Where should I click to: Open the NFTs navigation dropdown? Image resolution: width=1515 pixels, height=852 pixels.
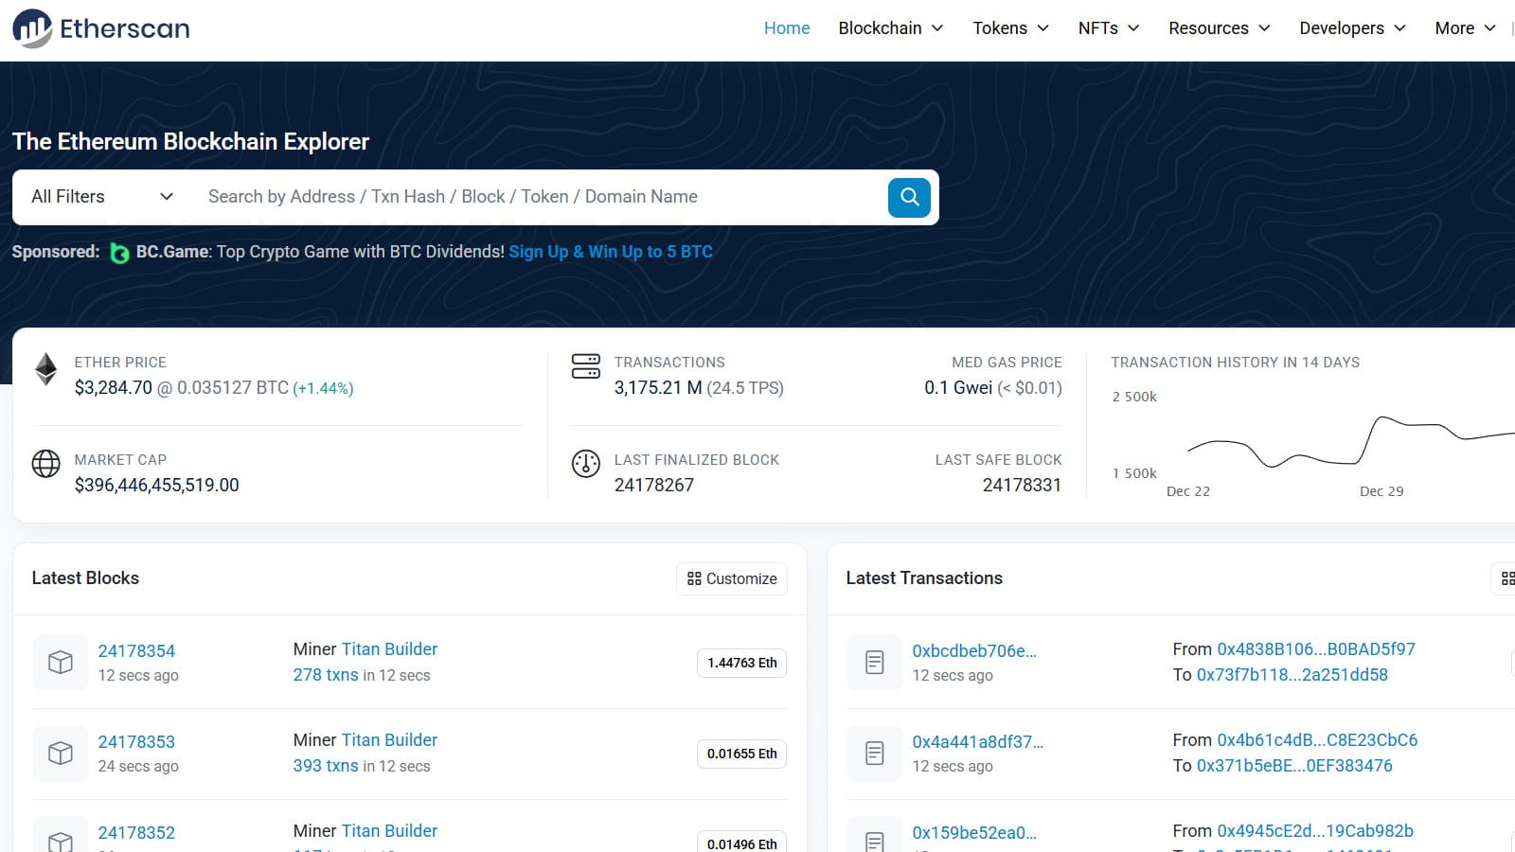(x=1108, y=28)
